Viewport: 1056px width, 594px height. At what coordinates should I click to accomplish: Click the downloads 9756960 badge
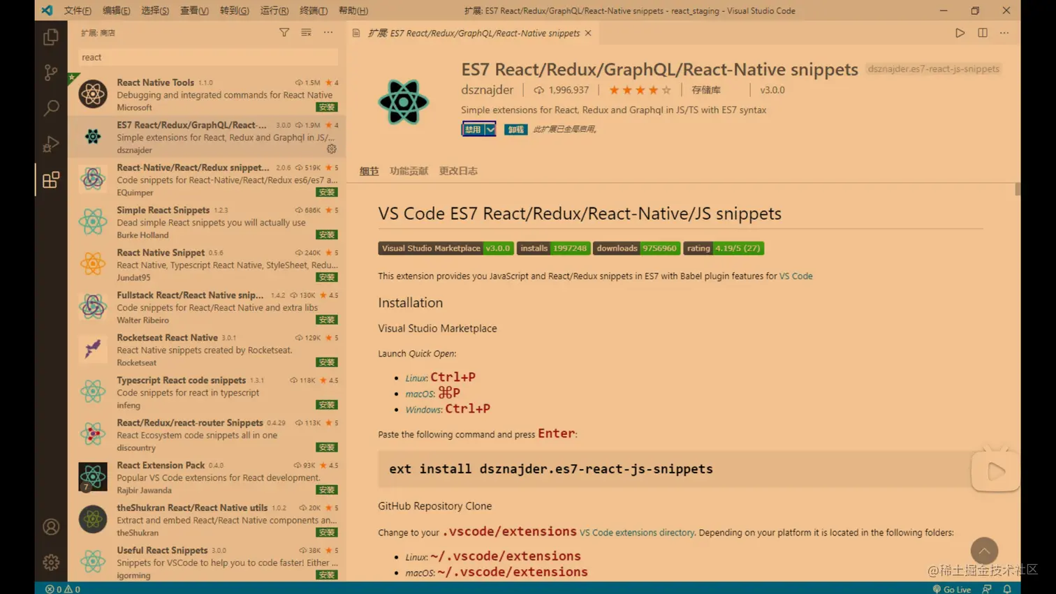pyautogui.click(x=636, y=248)
